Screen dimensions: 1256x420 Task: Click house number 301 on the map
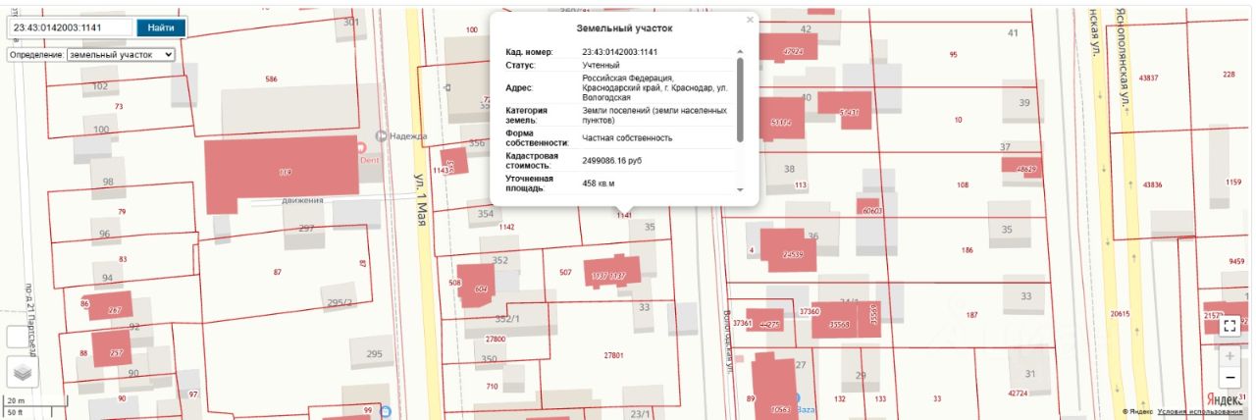pos(351,22)
